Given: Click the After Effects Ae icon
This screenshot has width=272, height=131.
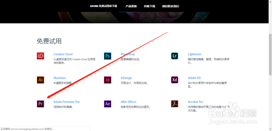Looking at the screenshot, I should point(107,104).
